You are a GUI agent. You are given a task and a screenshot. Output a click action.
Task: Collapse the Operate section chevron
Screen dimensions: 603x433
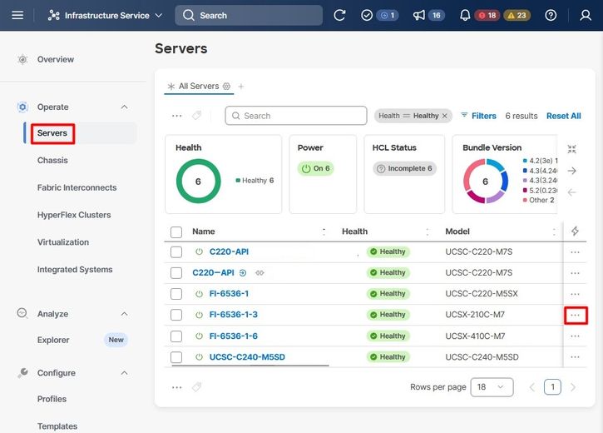[124, 107]
